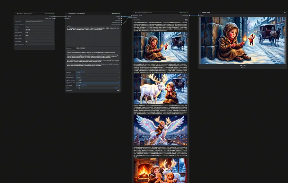This screenshot has height=183, width=288.
Task: Click the images input socket of the Preview Image node
Action: (x=199, y=15)
